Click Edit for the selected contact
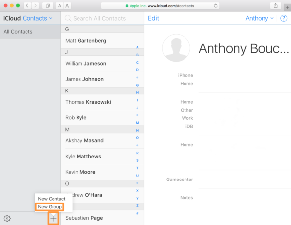This screenshot has height=225, width=291. click(153, 18)
